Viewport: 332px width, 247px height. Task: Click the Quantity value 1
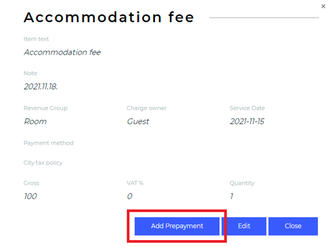[232, 196]
